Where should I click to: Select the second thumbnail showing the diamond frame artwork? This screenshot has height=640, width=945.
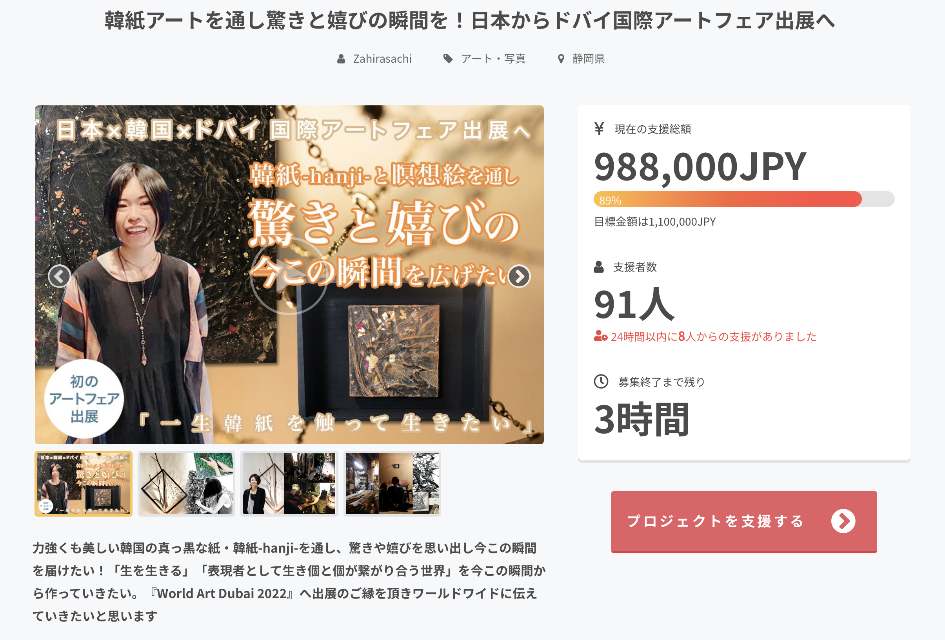[186, 483]
